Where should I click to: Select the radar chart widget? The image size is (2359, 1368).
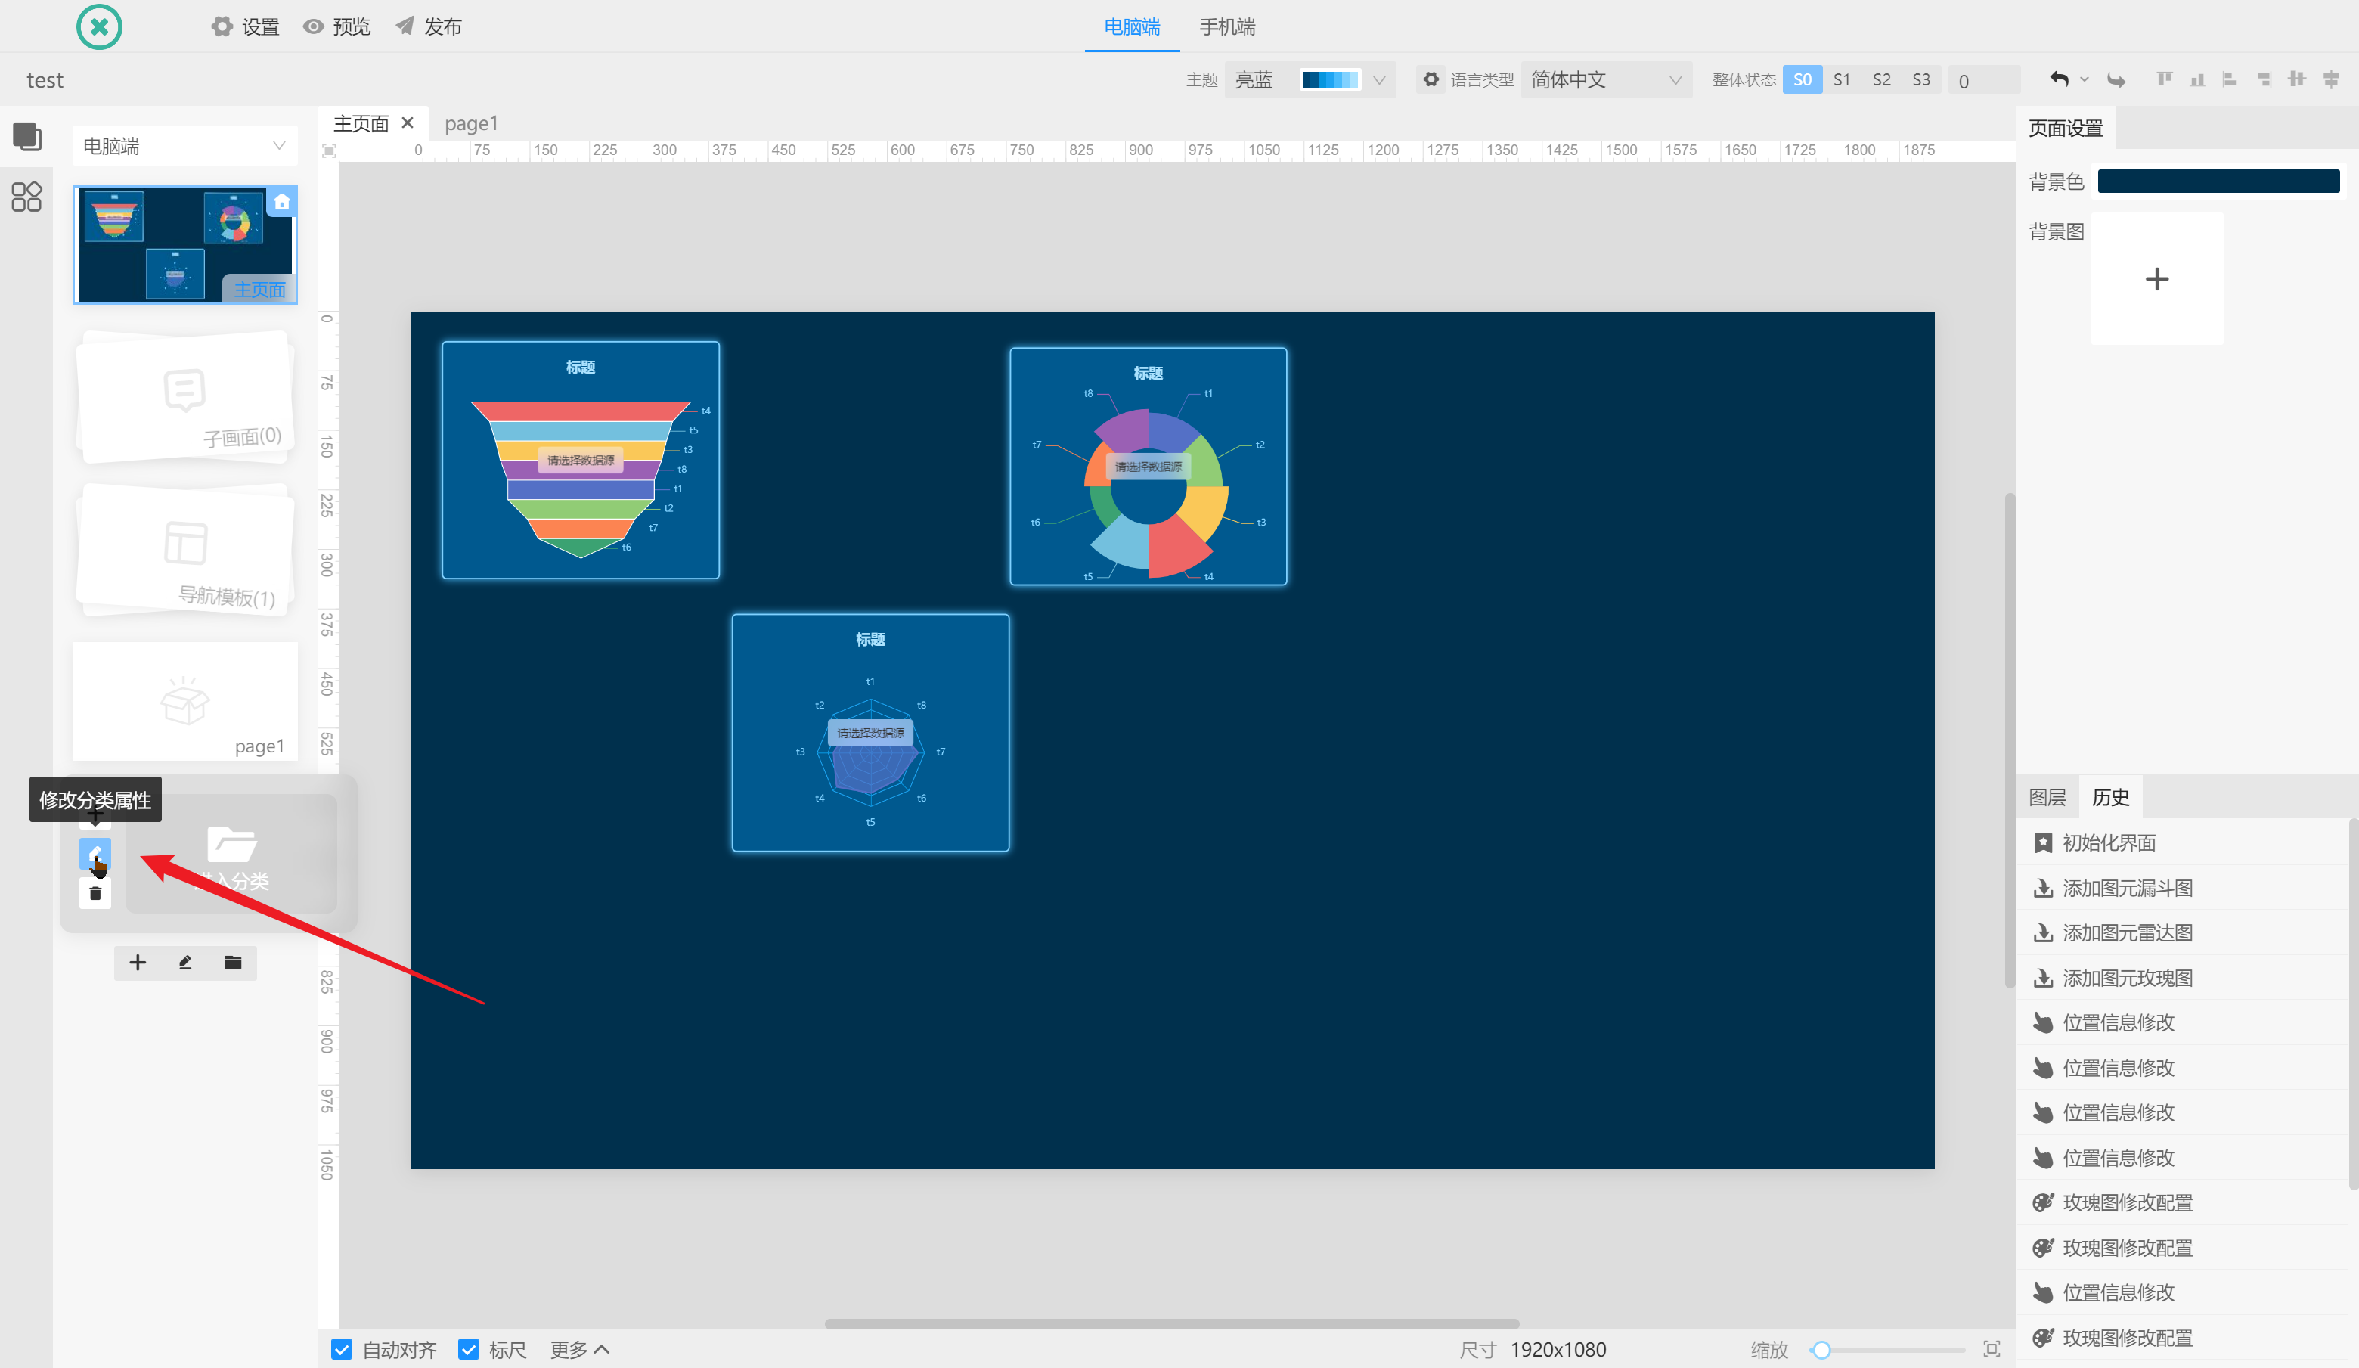click(870, 734)
